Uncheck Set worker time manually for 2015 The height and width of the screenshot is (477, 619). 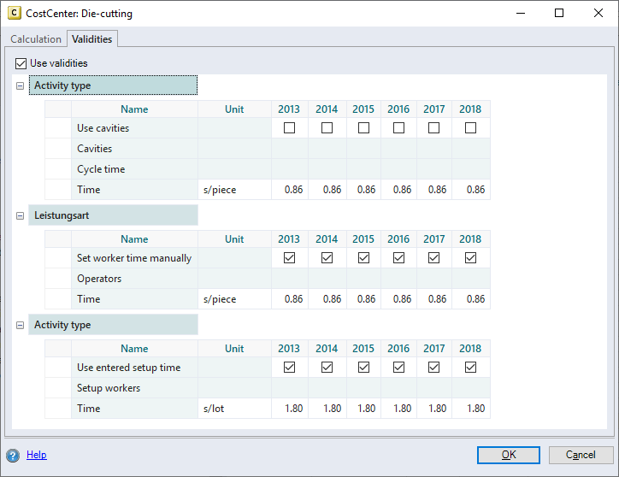coord(363,258)
